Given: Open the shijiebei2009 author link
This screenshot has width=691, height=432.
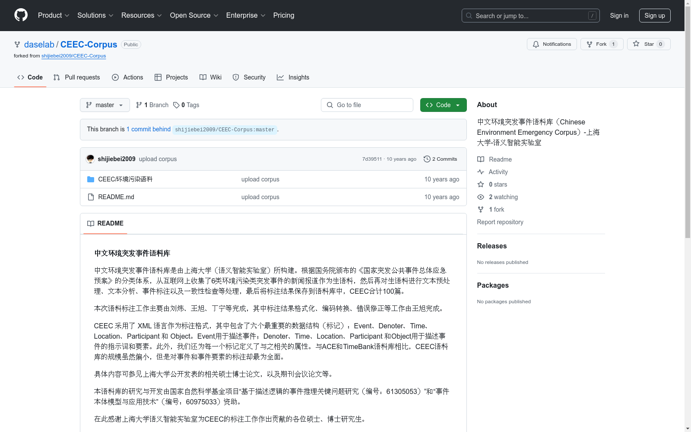Looking at the screenshot, I should pos(117,159).
